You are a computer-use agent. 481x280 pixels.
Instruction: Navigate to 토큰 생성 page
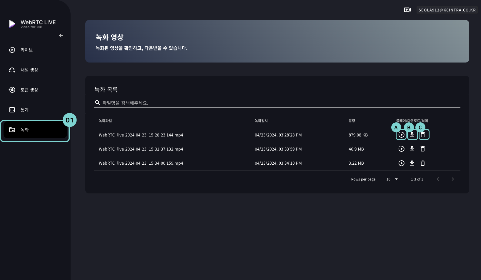29,90
